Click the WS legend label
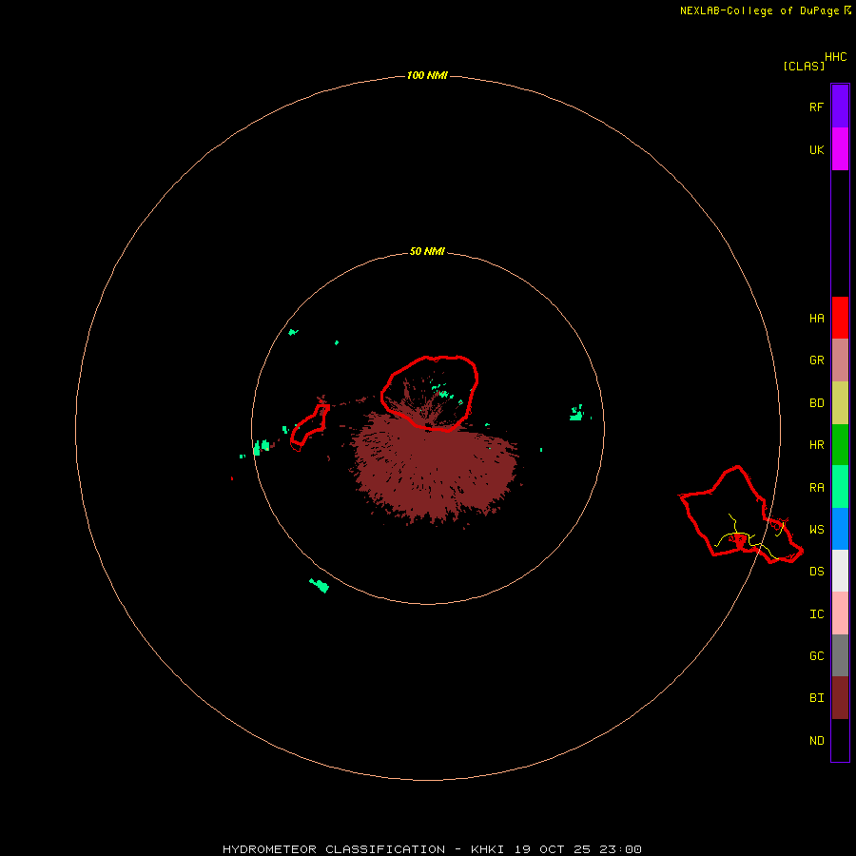 pyautogui.click(x=816, y=529)
